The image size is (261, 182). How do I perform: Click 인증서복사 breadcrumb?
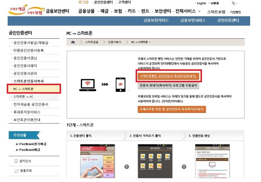click(x=115, y=42)
